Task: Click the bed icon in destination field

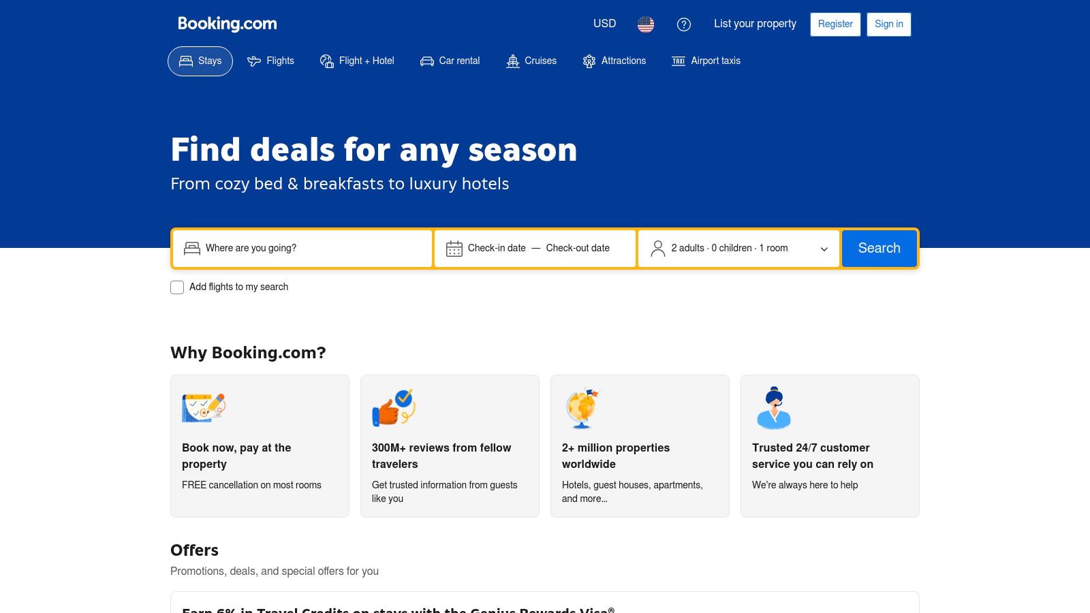Action: tap(192, 249)
